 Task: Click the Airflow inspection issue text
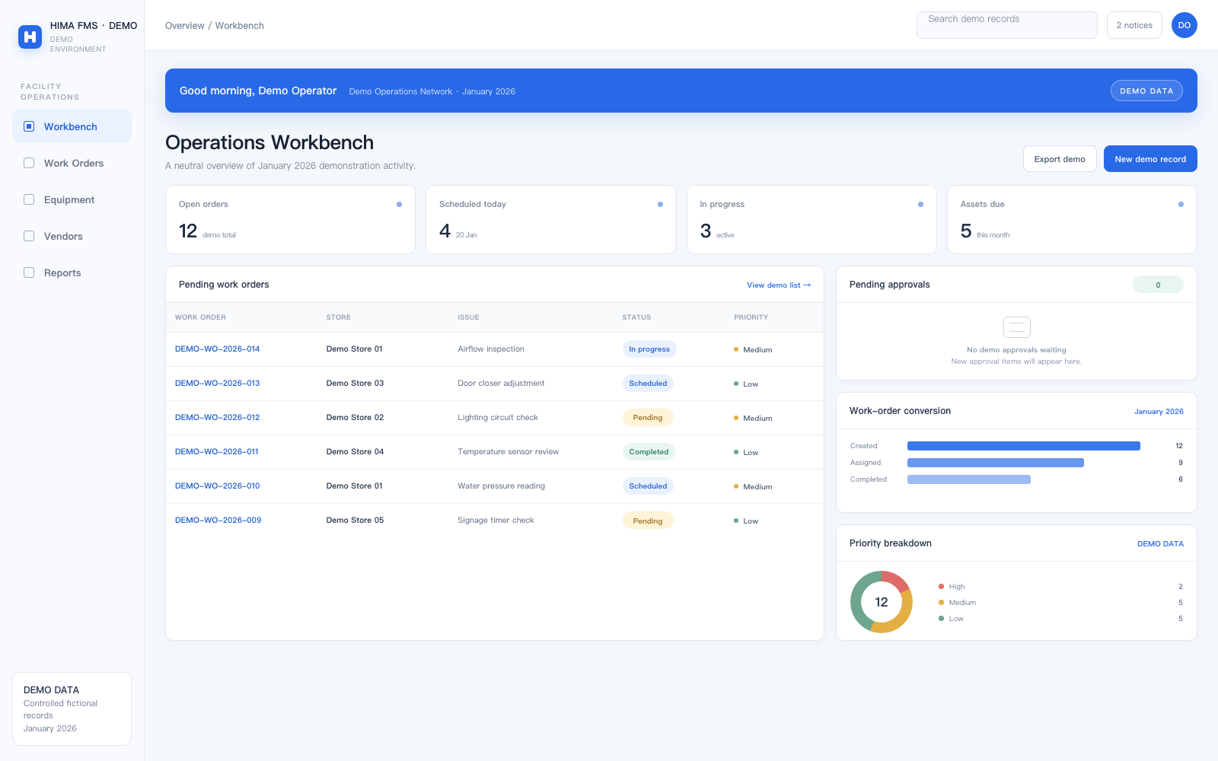pos(491,349)
